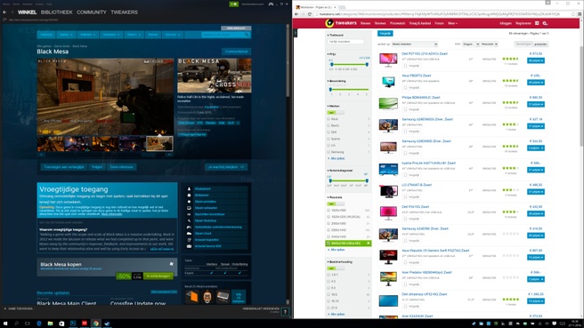This screenshot has height=328, width=584.
Task: Tick compare box for Dell P2715Q
Action: point(406,66)
